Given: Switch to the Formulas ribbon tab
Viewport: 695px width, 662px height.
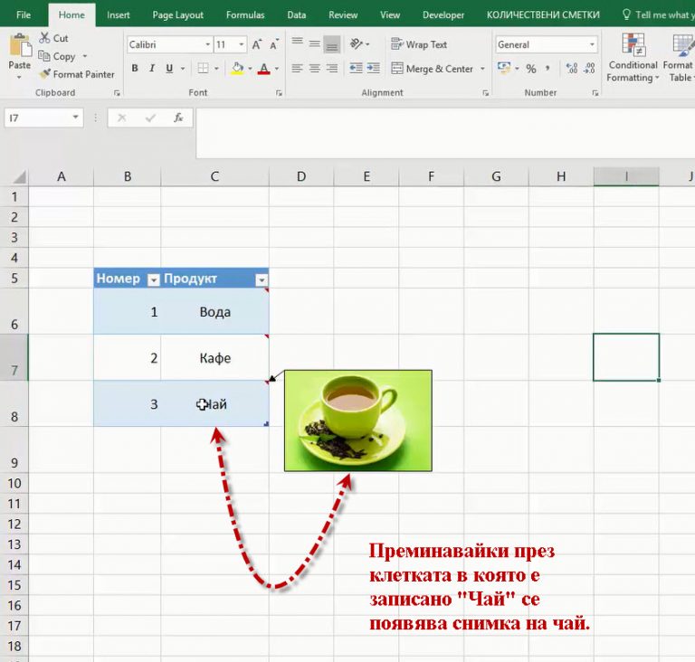Looking at the screenshot, I should 245,15.
